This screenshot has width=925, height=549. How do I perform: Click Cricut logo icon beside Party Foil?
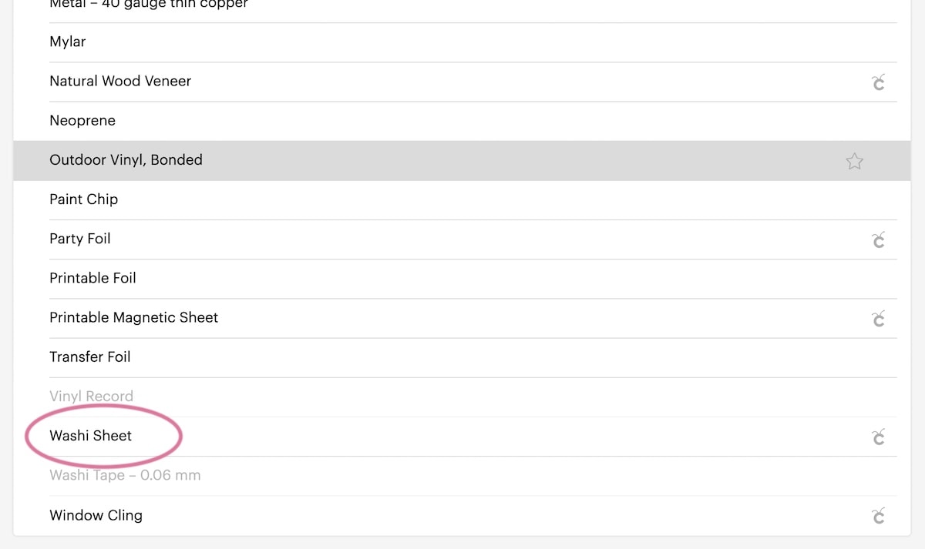[878, 239]
